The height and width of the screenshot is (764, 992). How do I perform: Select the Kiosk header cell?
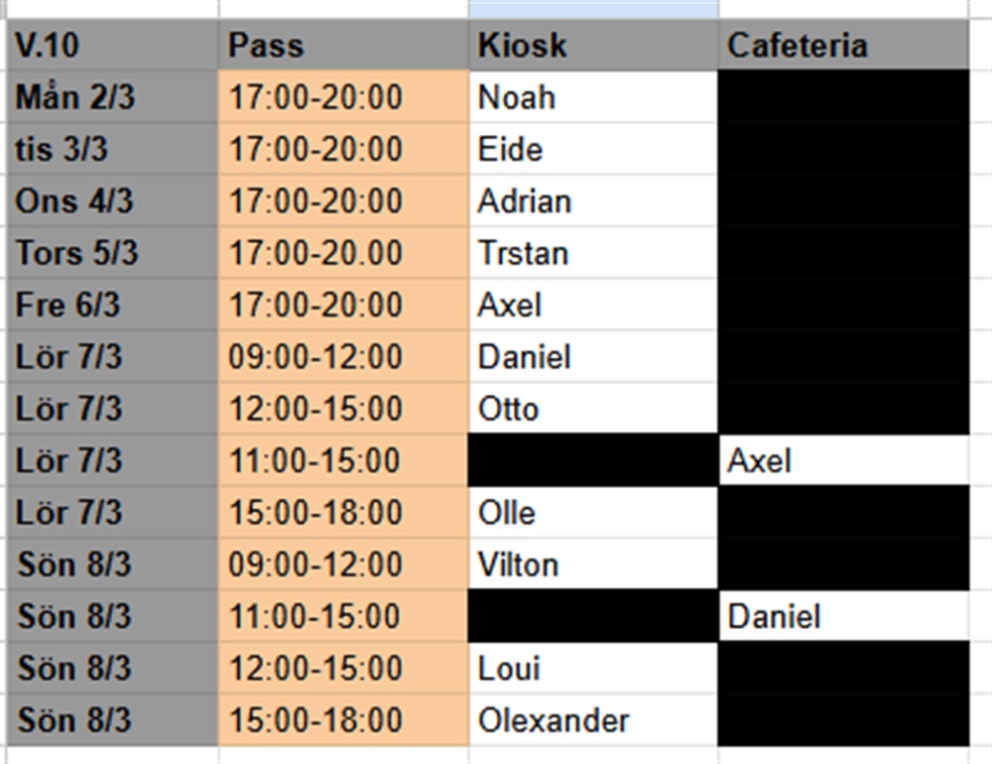[x=593, y=46]
